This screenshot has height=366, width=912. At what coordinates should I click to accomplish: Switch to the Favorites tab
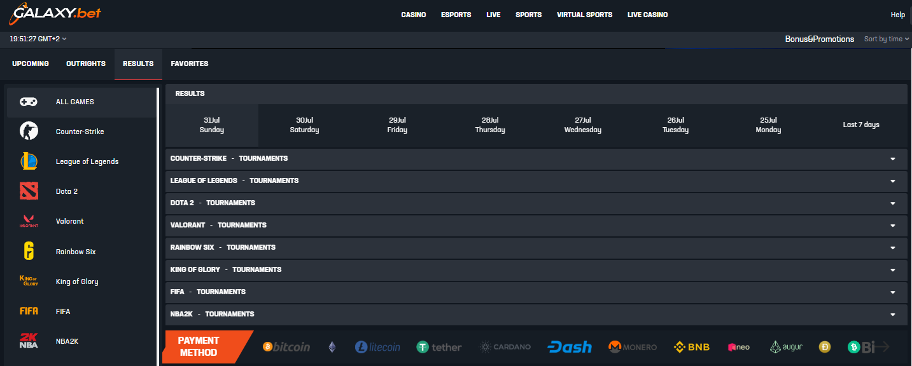coord(190,64)
